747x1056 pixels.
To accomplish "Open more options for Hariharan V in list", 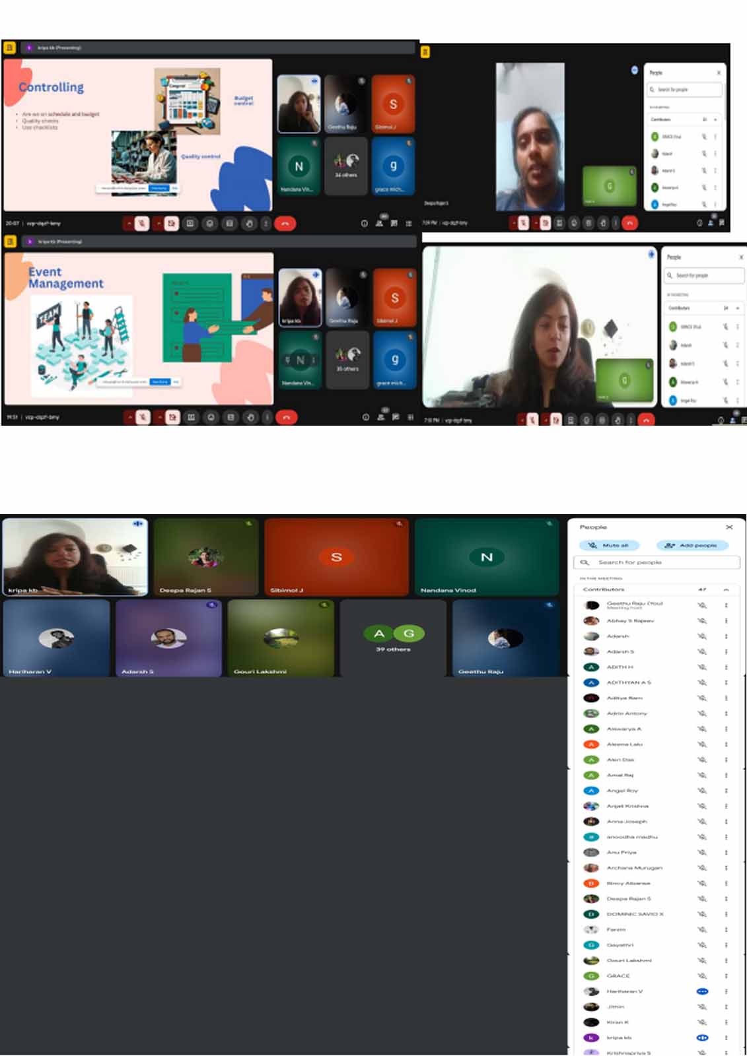I will 726,991.
